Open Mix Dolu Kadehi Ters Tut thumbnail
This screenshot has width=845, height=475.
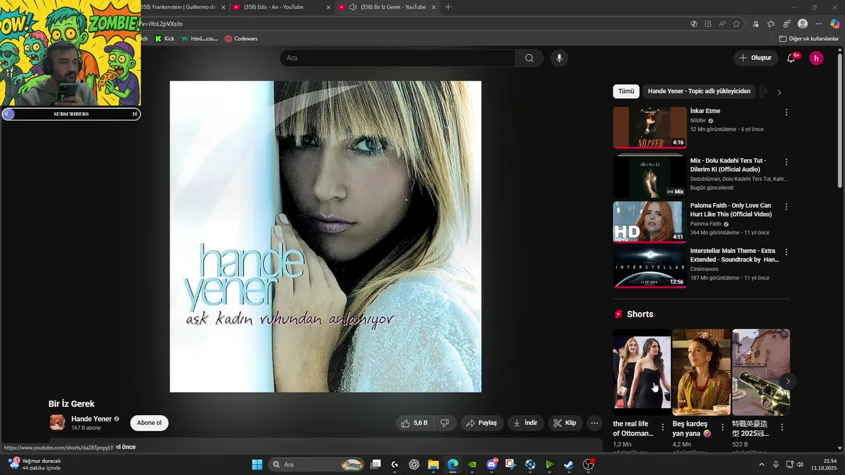pyautogui.click(x=650, y=177)
